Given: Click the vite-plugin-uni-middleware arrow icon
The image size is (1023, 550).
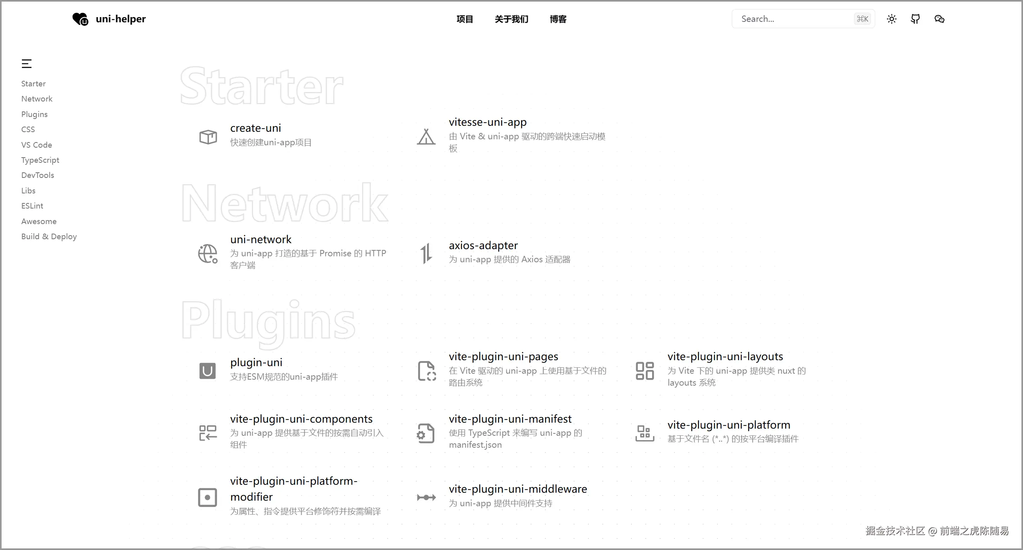Looking at the screenshot, I should point(426,497).
